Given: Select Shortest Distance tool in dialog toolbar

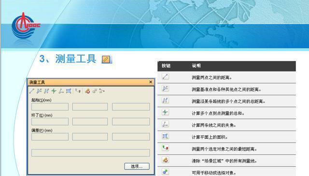Looking at the screenshot, I should (x=78, y=91).
